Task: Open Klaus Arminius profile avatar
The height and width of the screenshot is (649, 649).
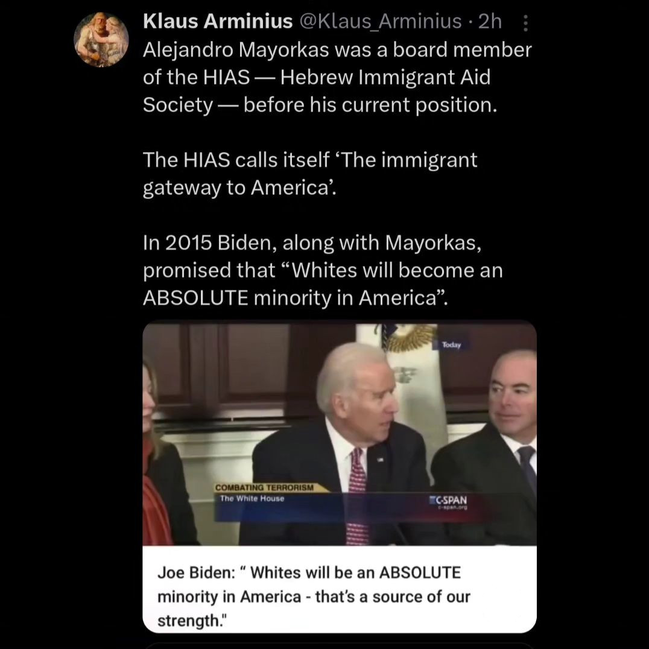Action: click(x=101, y=39)
